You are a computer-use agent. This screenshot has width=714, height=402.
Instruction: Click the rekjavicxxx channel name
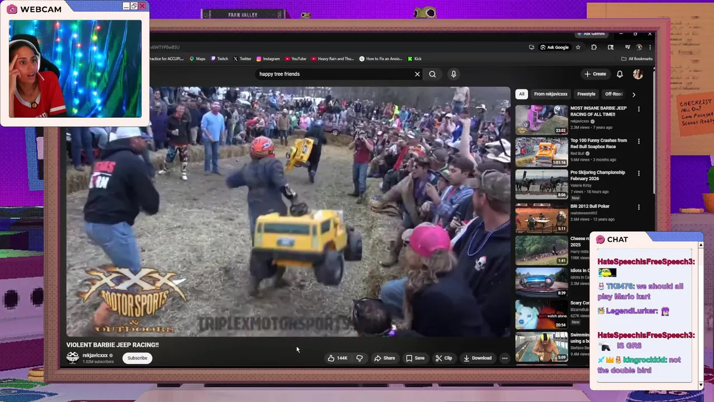pyautogui.click(x=95, y=355)
